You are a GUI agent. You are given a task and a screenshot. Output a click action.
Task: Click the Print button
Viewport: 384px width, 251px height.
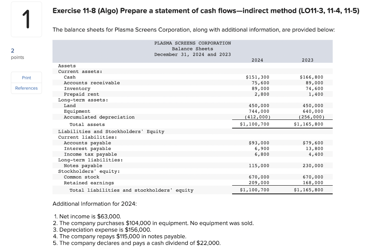click(x=26, y=78)
